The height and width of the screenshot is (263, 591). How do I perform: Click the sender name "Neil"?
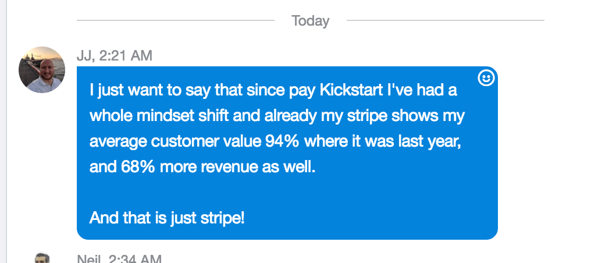coord(89,259)
